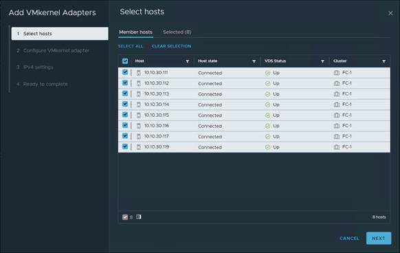
Task: Click the Up status icon for 10.10.30.119
Action: 267,147
